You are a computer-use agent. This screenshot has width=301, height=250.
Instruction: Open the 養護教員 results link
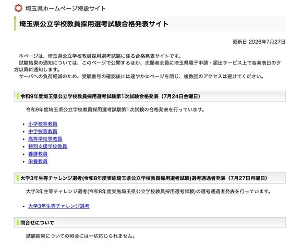(38, 154)
